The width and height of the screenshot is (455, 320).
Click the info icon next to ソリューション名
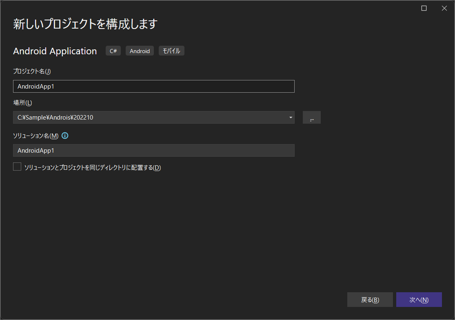65,136
